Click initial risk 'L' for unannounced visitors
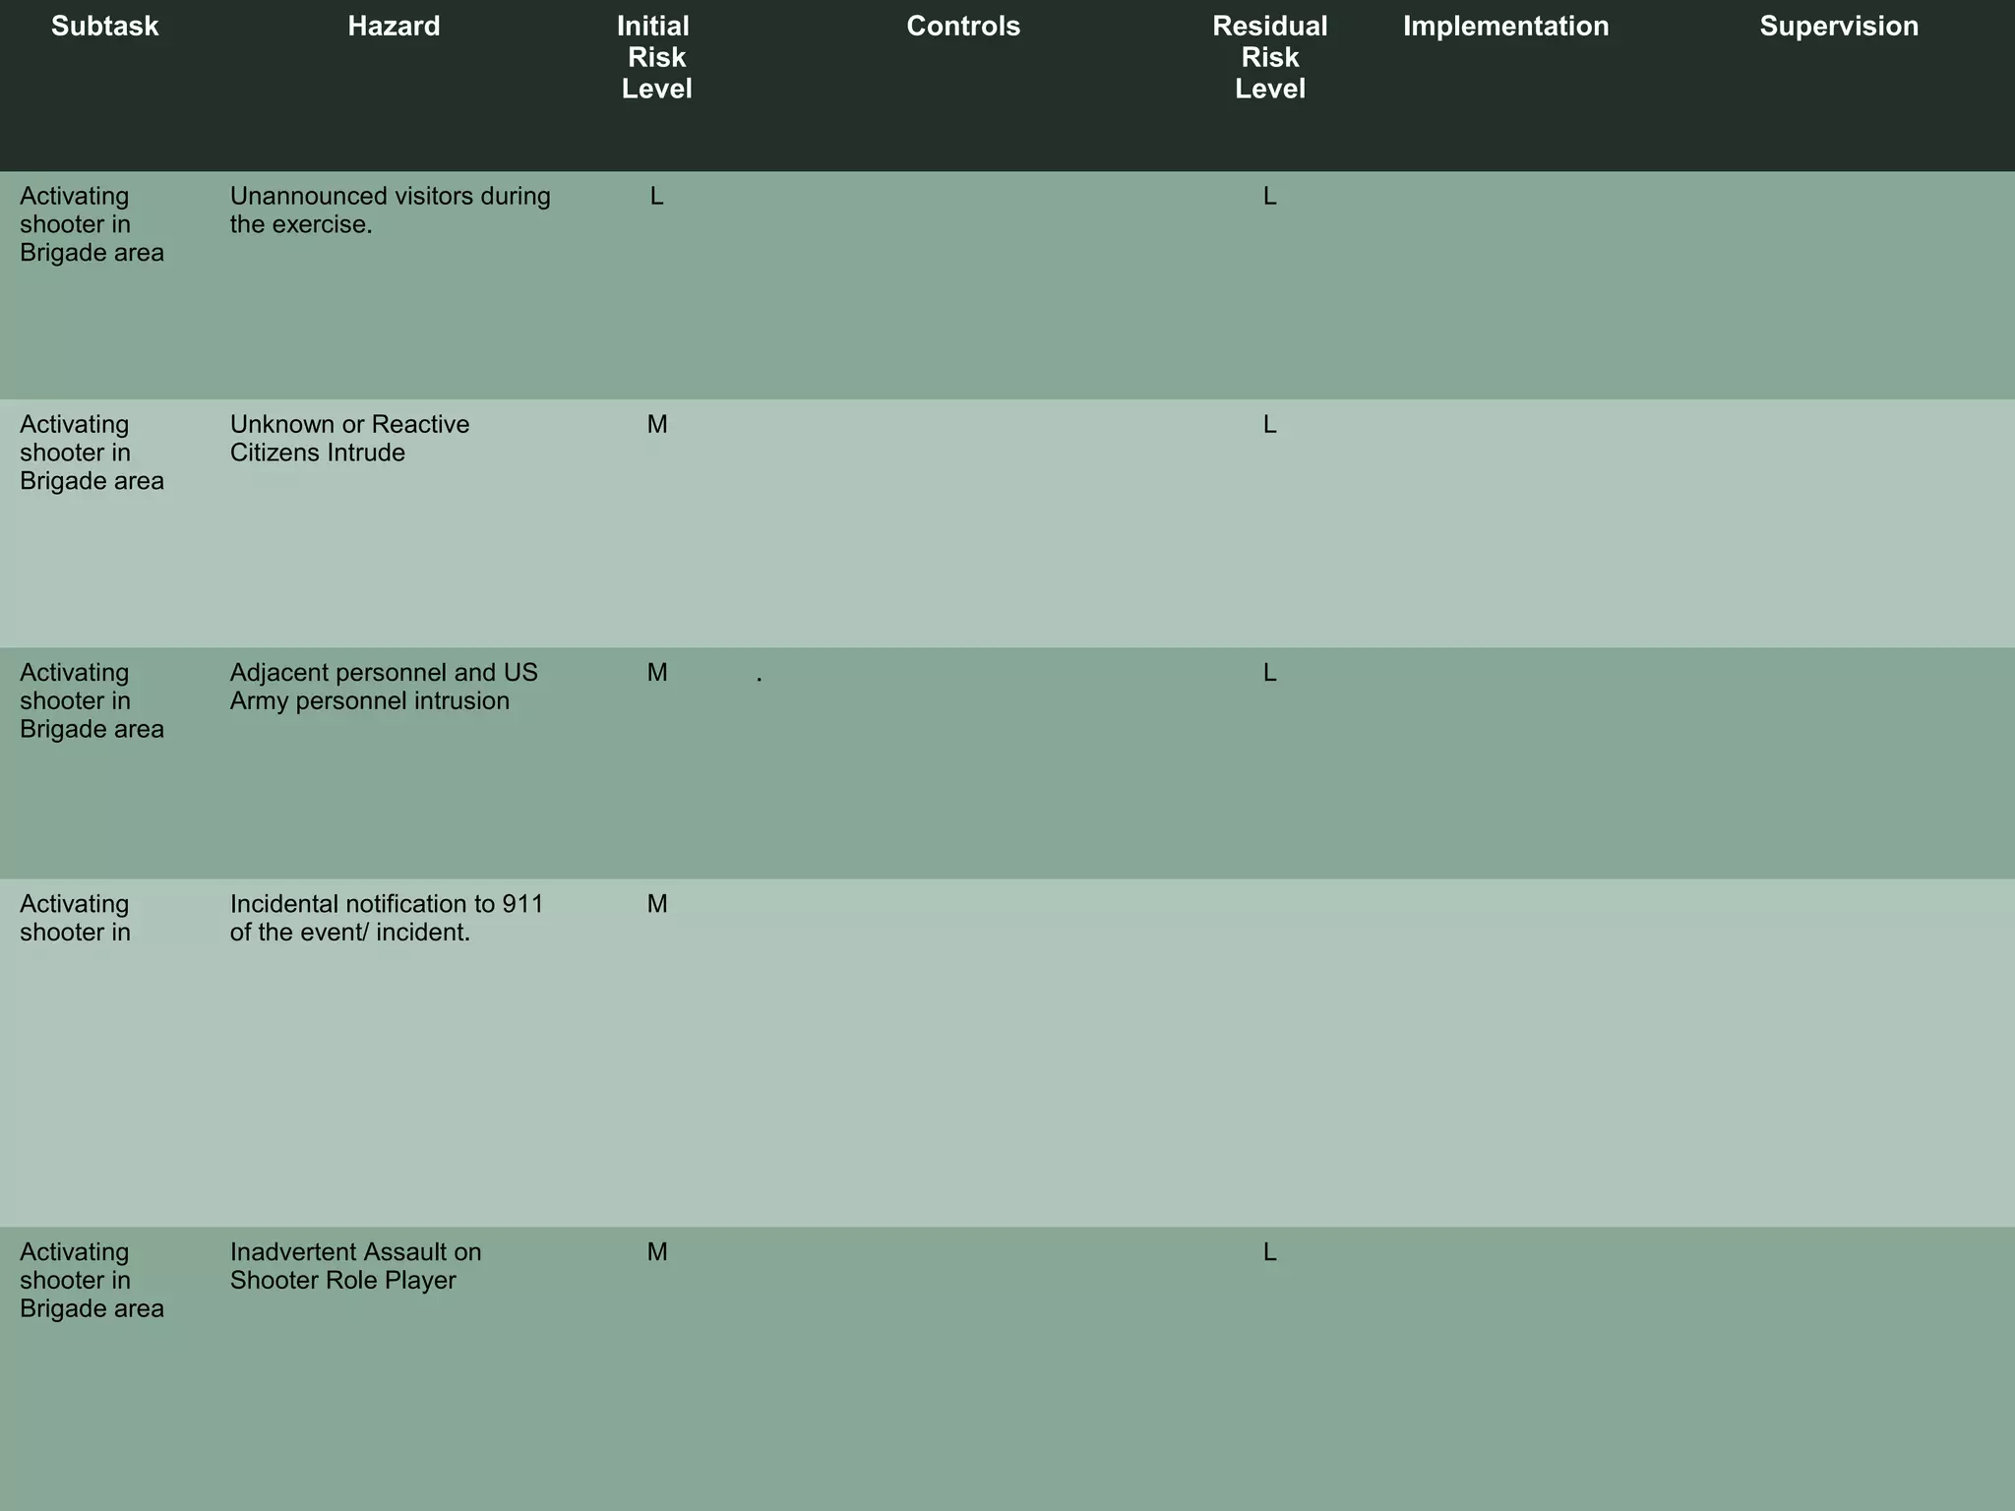This screenshot has width=2015, height=1511. click(656, 197)
